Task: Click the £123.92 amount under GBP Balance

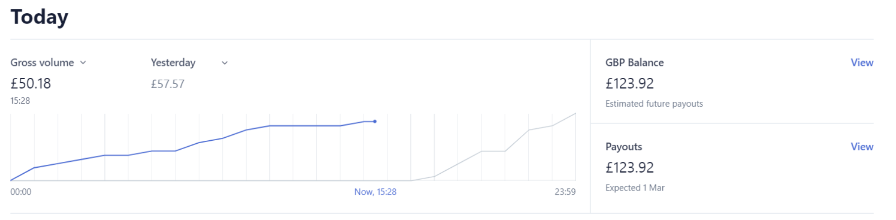Action: [630, 84]
